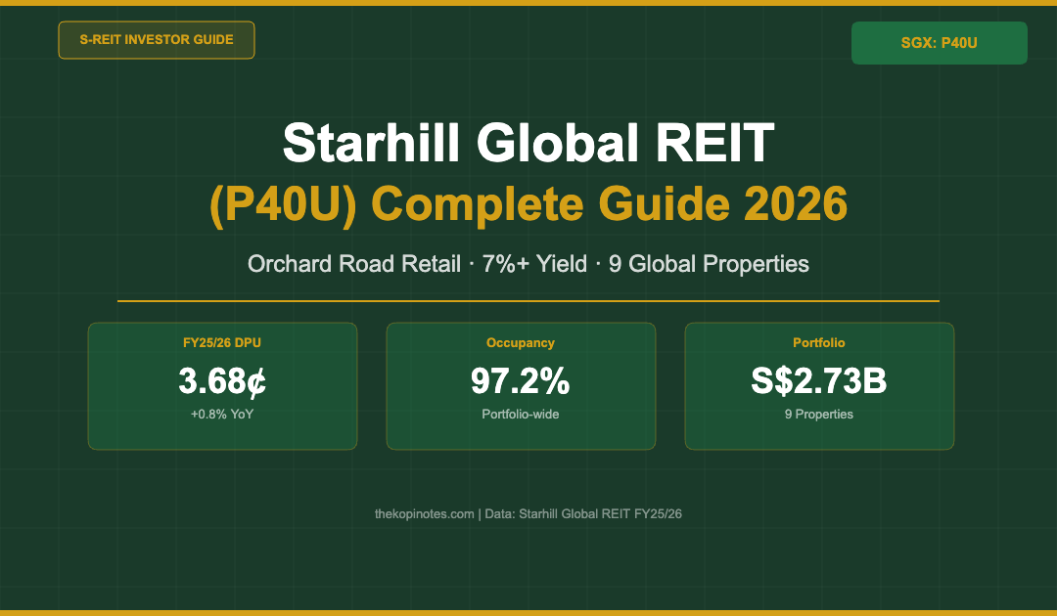Click the S$2.73B portfolio value

click(819, 381)
